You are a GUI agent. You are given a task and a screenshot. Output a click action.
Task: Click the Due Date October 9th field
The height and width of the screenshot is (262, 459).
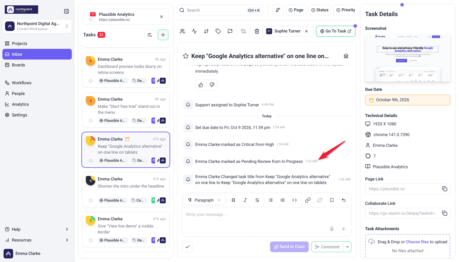tap(408, 100)
